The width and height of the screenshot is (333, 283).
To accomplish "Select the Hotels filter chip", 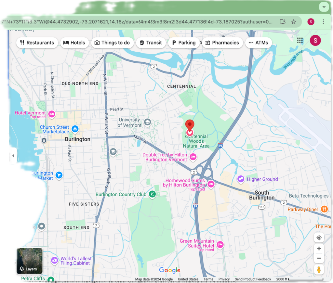I will (74, 43).
